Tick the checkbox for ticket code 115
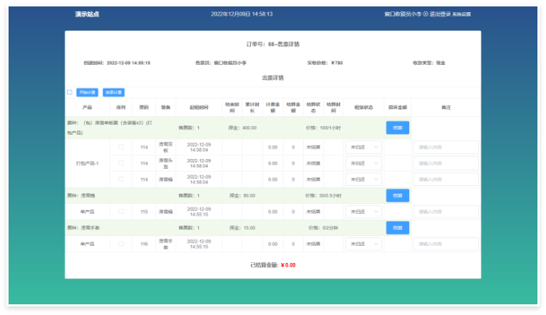 [121, 212]
